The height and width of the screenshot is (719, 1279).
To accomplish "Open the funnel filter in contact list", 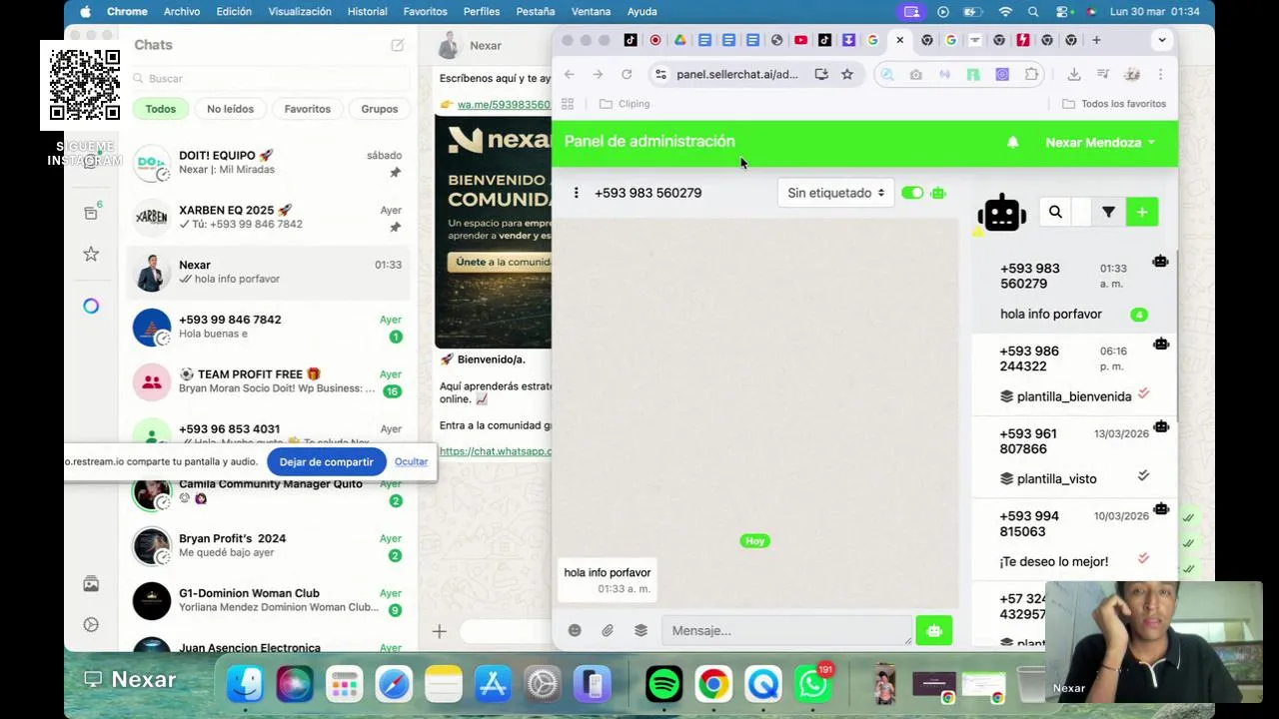I will [1108, 212].
